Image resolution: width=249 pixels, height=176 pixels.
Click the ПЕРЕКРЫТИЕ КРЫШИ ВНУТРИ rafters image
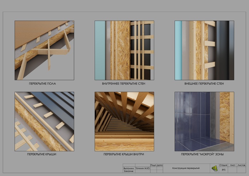[124, 122]
